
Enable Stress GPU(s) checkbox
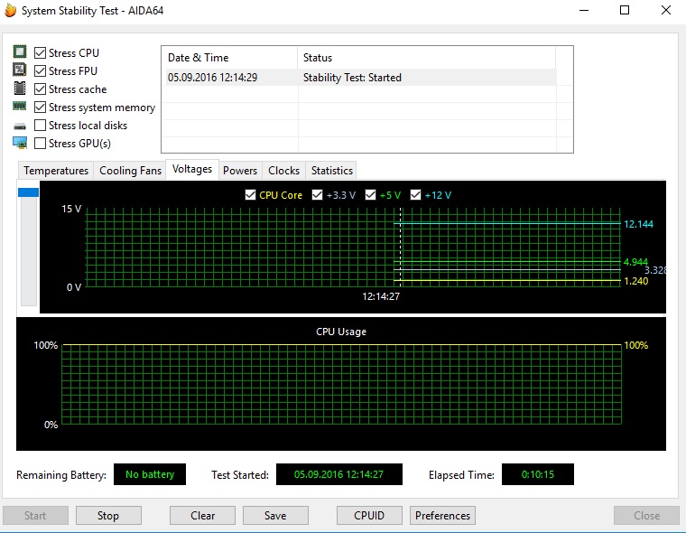pos(40,144)
